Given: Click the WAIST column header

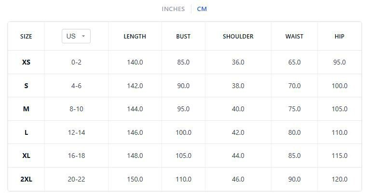Looking at the screenshot, I should (294, 37).
